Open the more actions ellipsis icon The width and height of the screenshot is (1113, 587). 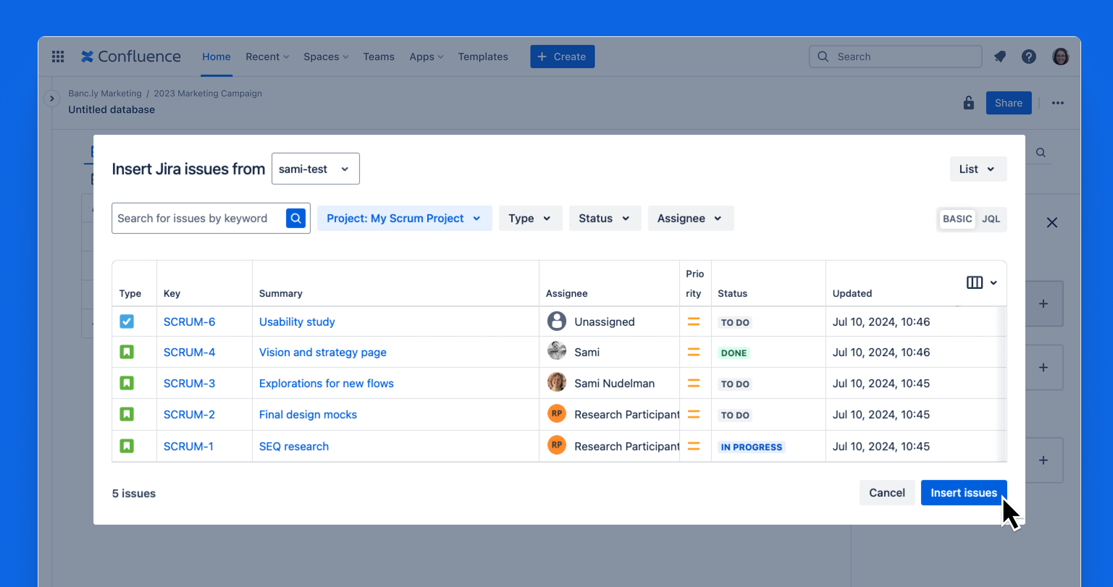point(1058,103)
